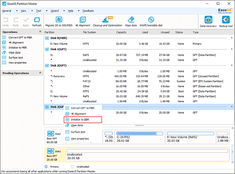Collapse the Operations panel
235x174 pixels.
pos(40,32)
